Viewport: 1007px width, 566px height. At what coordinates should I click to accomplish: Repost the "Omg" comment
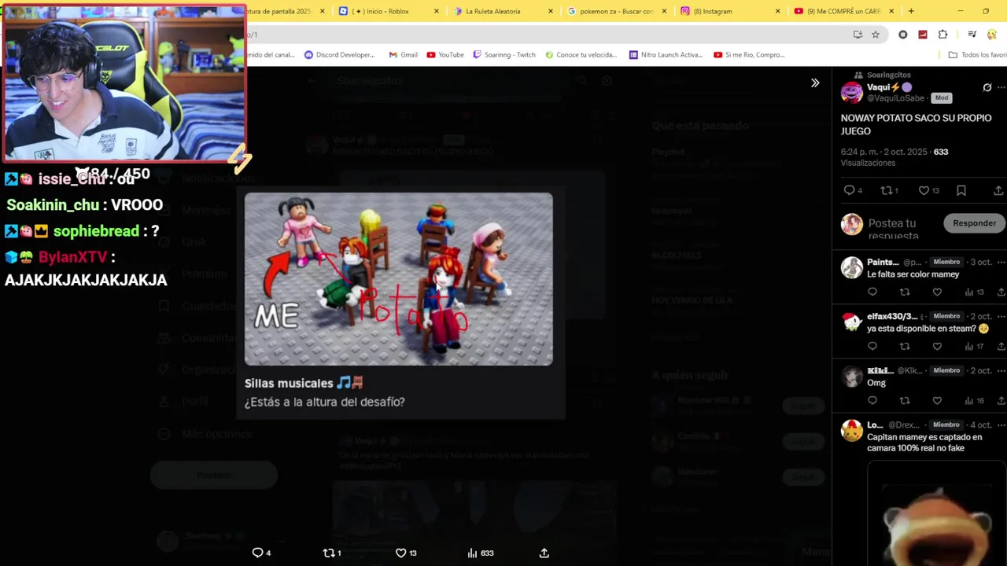tap(905, 400)
